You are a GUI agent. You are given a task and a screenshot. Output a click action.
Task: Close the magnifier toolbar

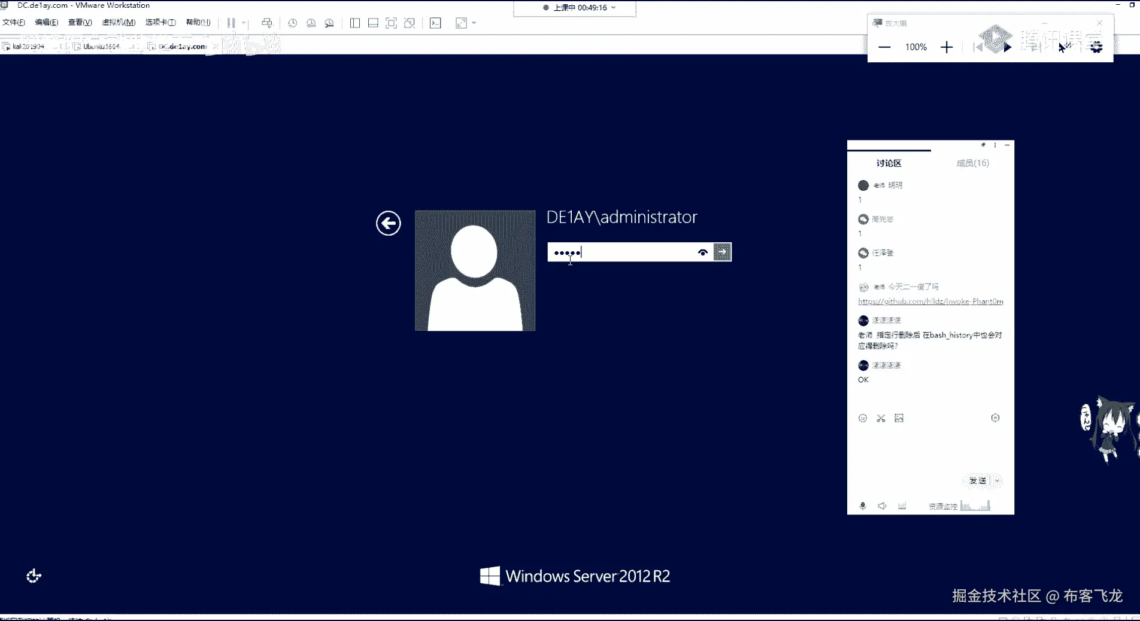coord(1099,23)
